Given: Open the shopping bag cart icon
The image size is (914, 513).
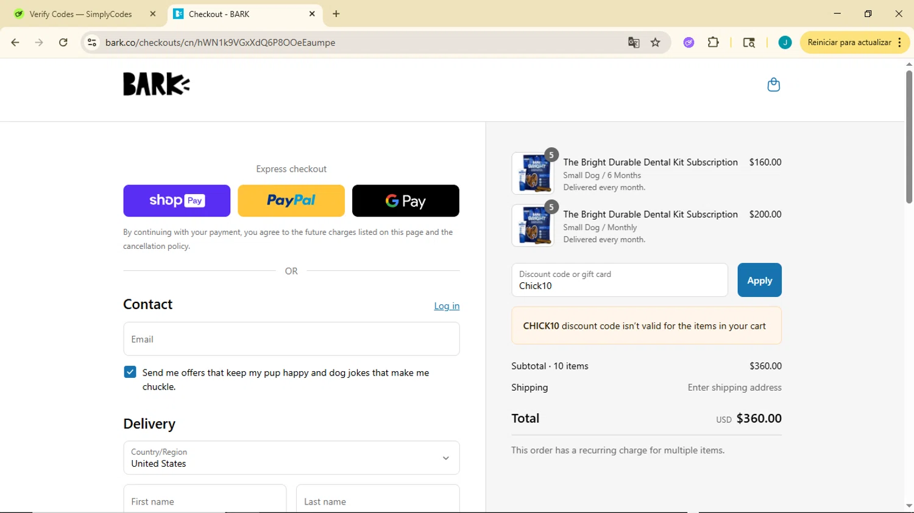Looking at the screenshot, I should (773, 85).
